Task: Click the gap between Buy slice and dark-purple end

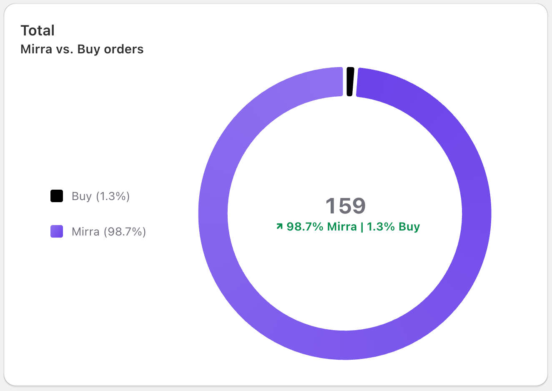Action: 356,82
